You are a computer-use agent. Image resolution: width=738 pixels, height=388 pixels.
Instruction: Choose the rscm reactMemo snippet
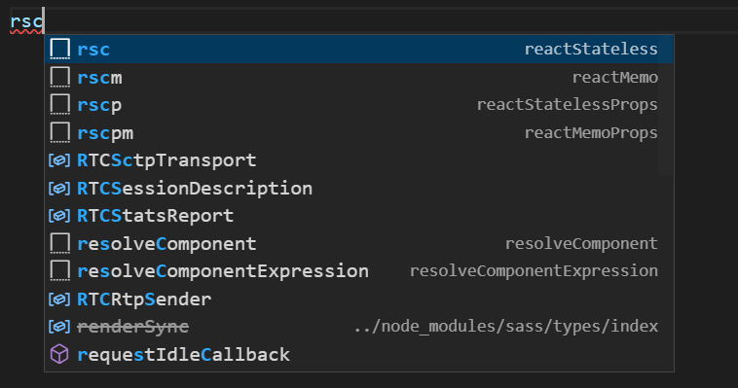point(359,77)
